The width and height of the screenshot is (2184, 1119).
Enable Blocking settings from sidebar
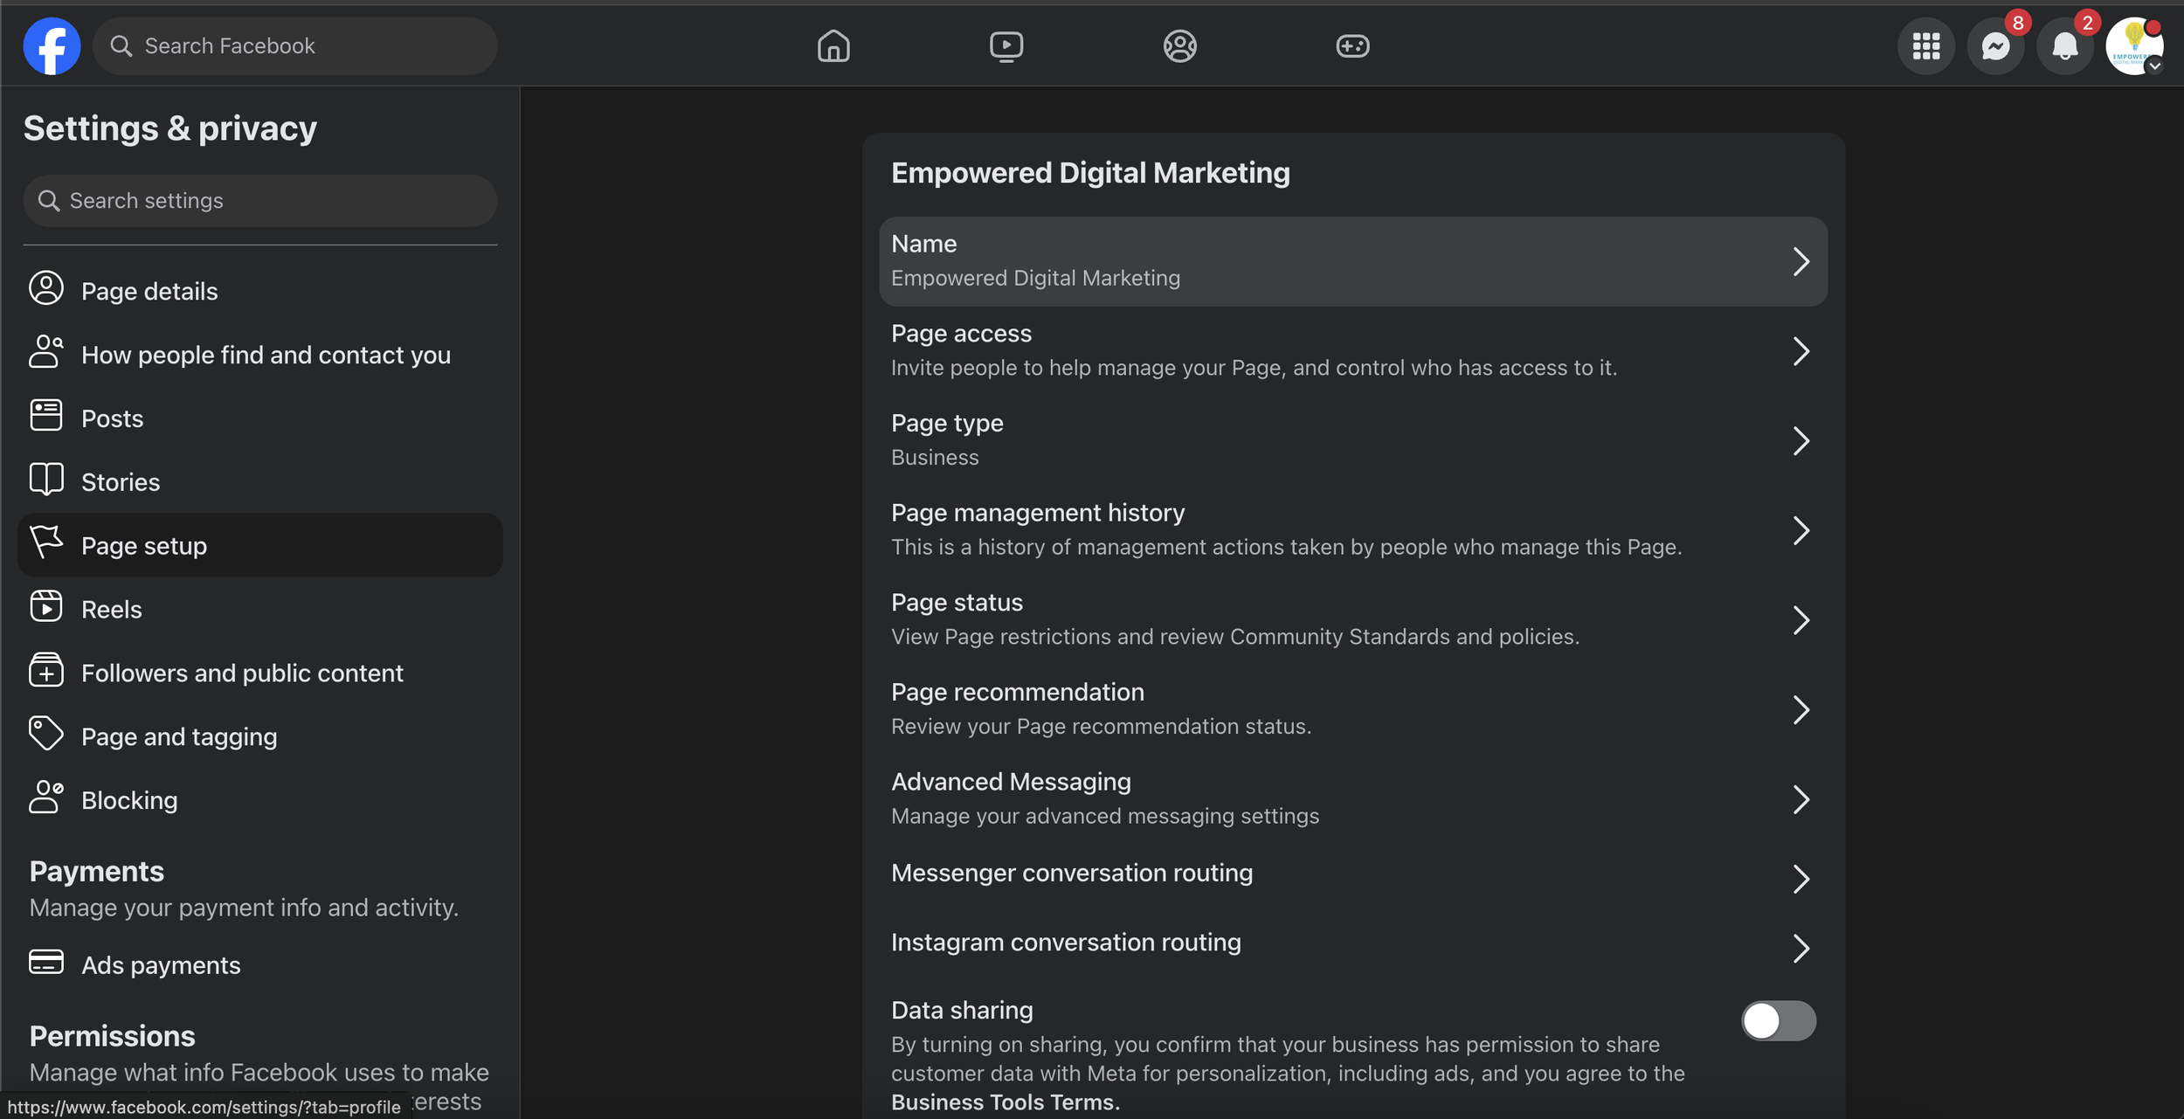pos(128,799)
